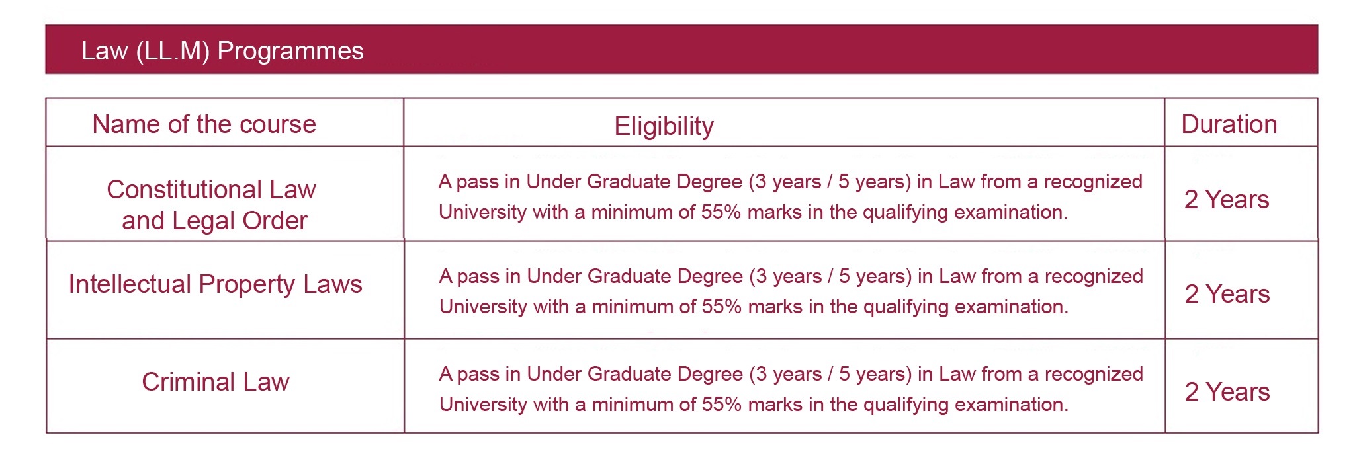Click eligibility text for Criminal Law row
Screen dimensions: 1355x464
point(791,389)
